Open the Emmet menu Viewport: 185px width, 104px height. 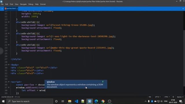coord(43,4)
